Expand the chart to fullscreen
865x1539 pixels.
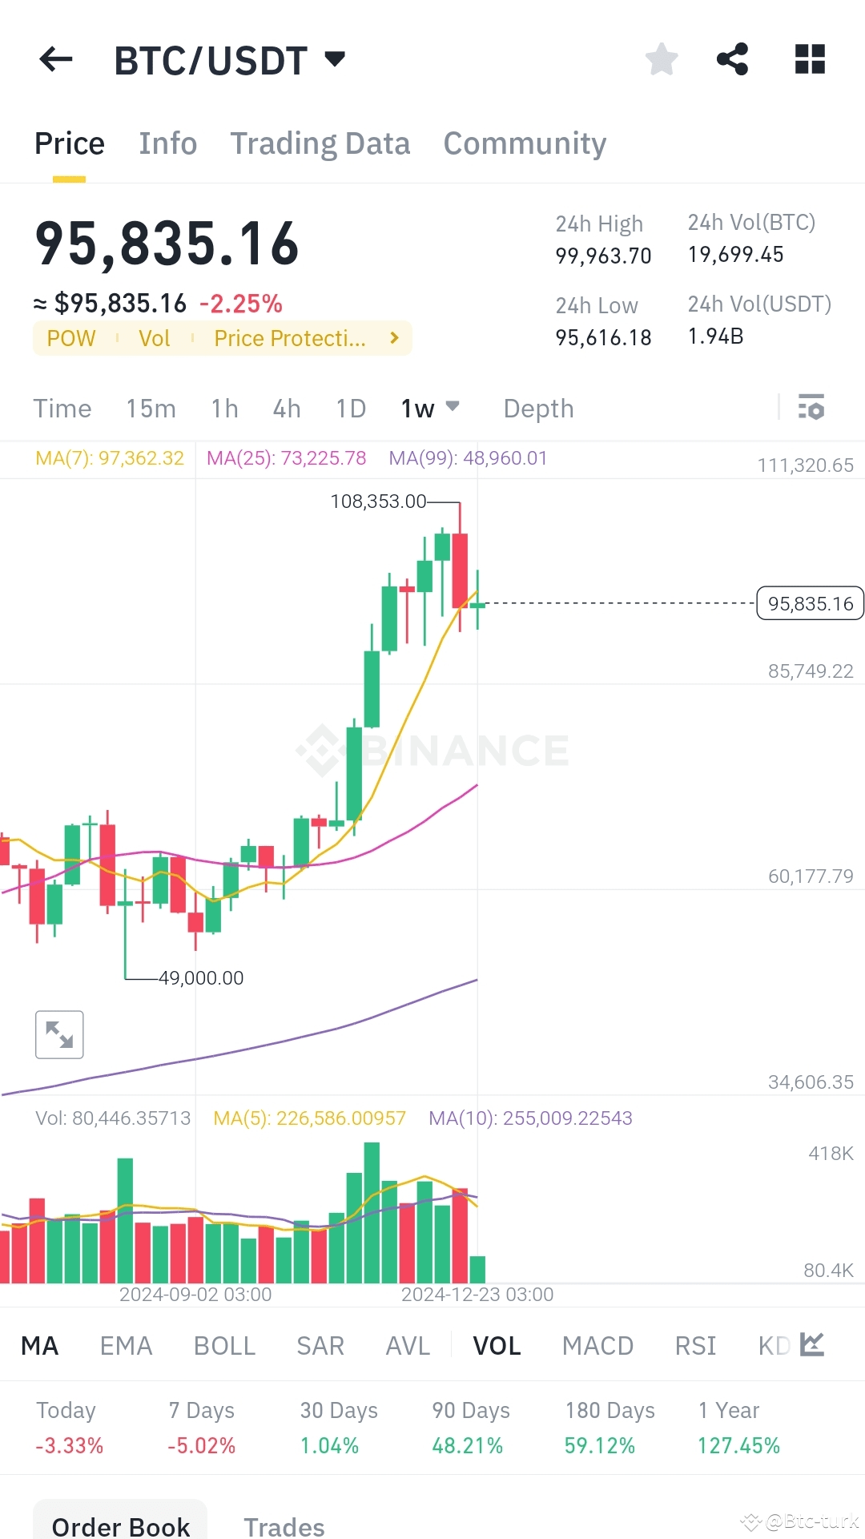tap(59, 1034)
